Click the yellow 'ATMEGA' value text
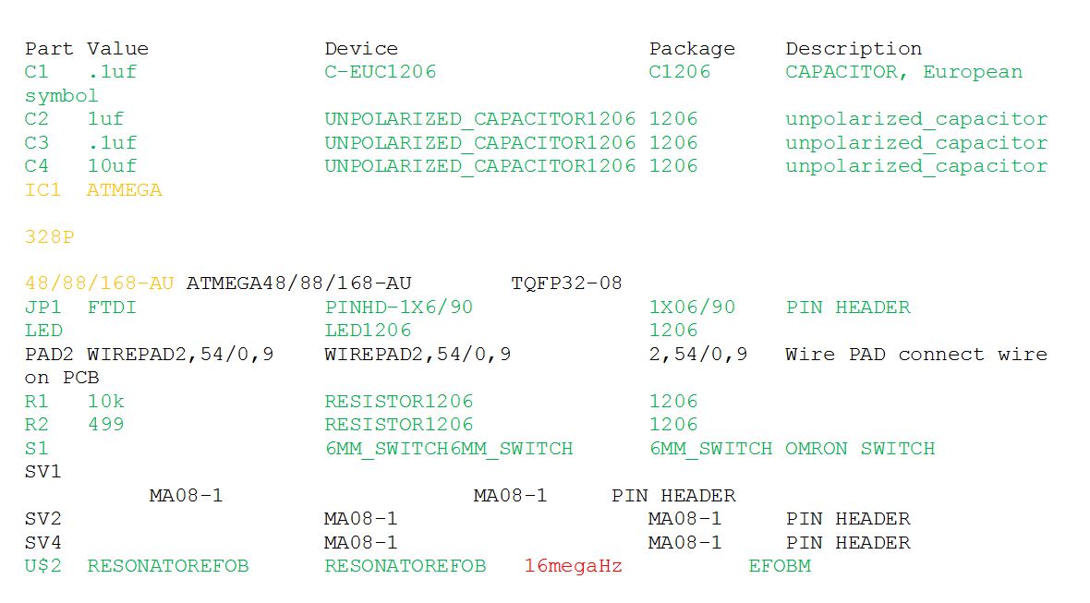This screenshot has height=603, width=1090. 125,190
